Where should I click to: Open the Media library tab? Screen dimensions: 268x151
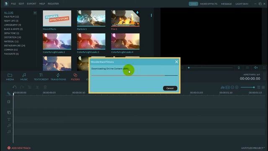click(x=10, y=77)
